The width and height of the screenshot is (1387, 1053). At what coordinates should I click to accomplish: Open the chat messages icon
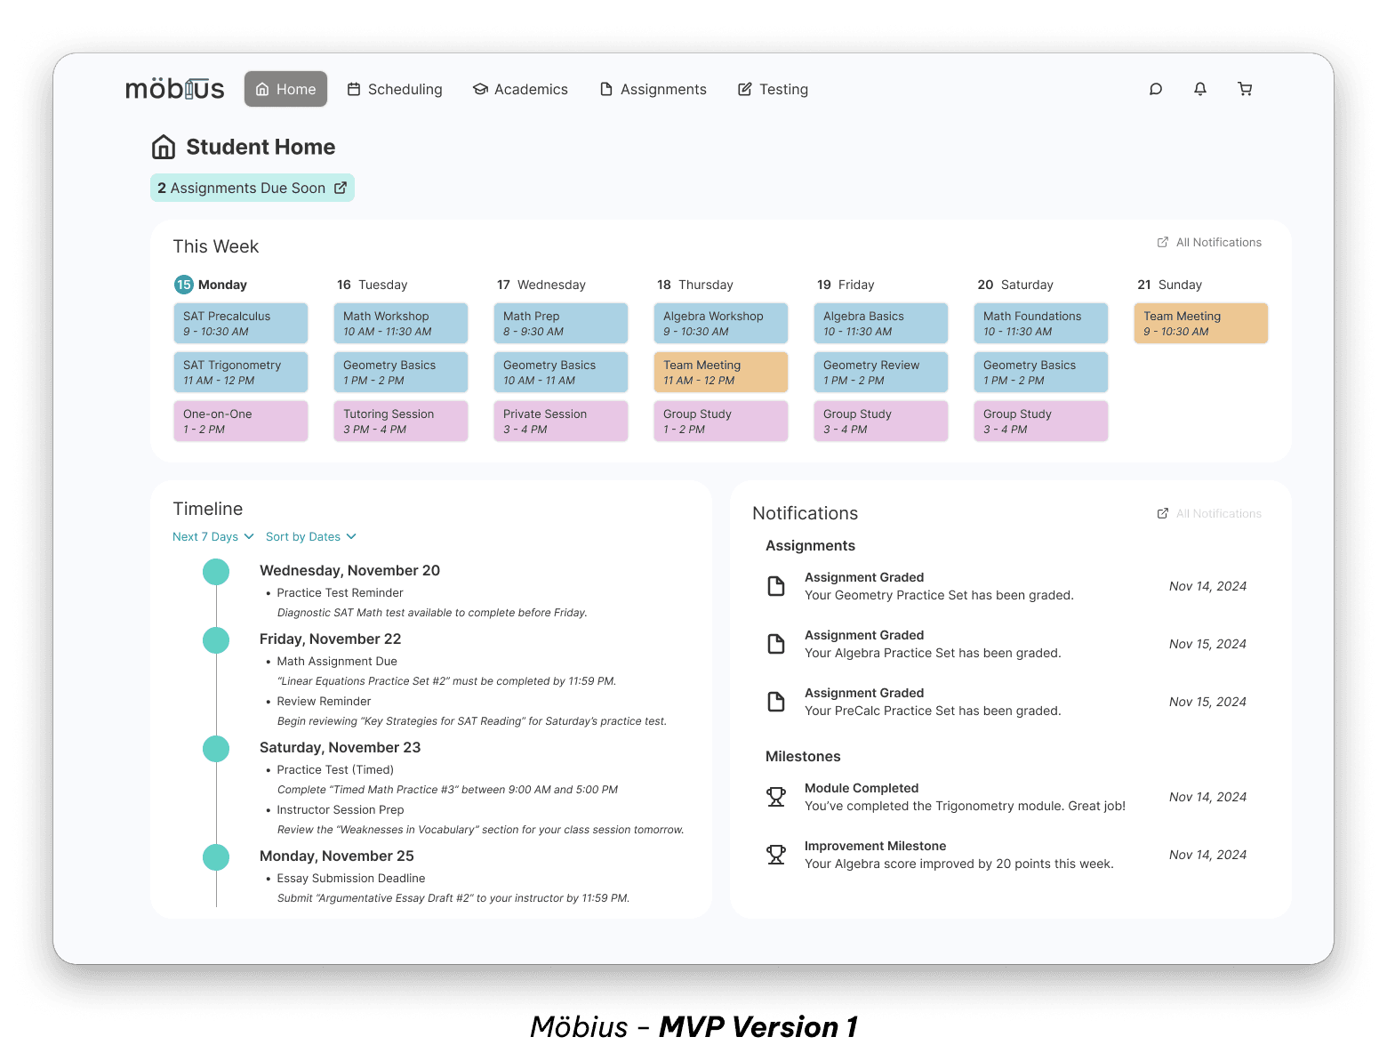tap(1156, 89)
